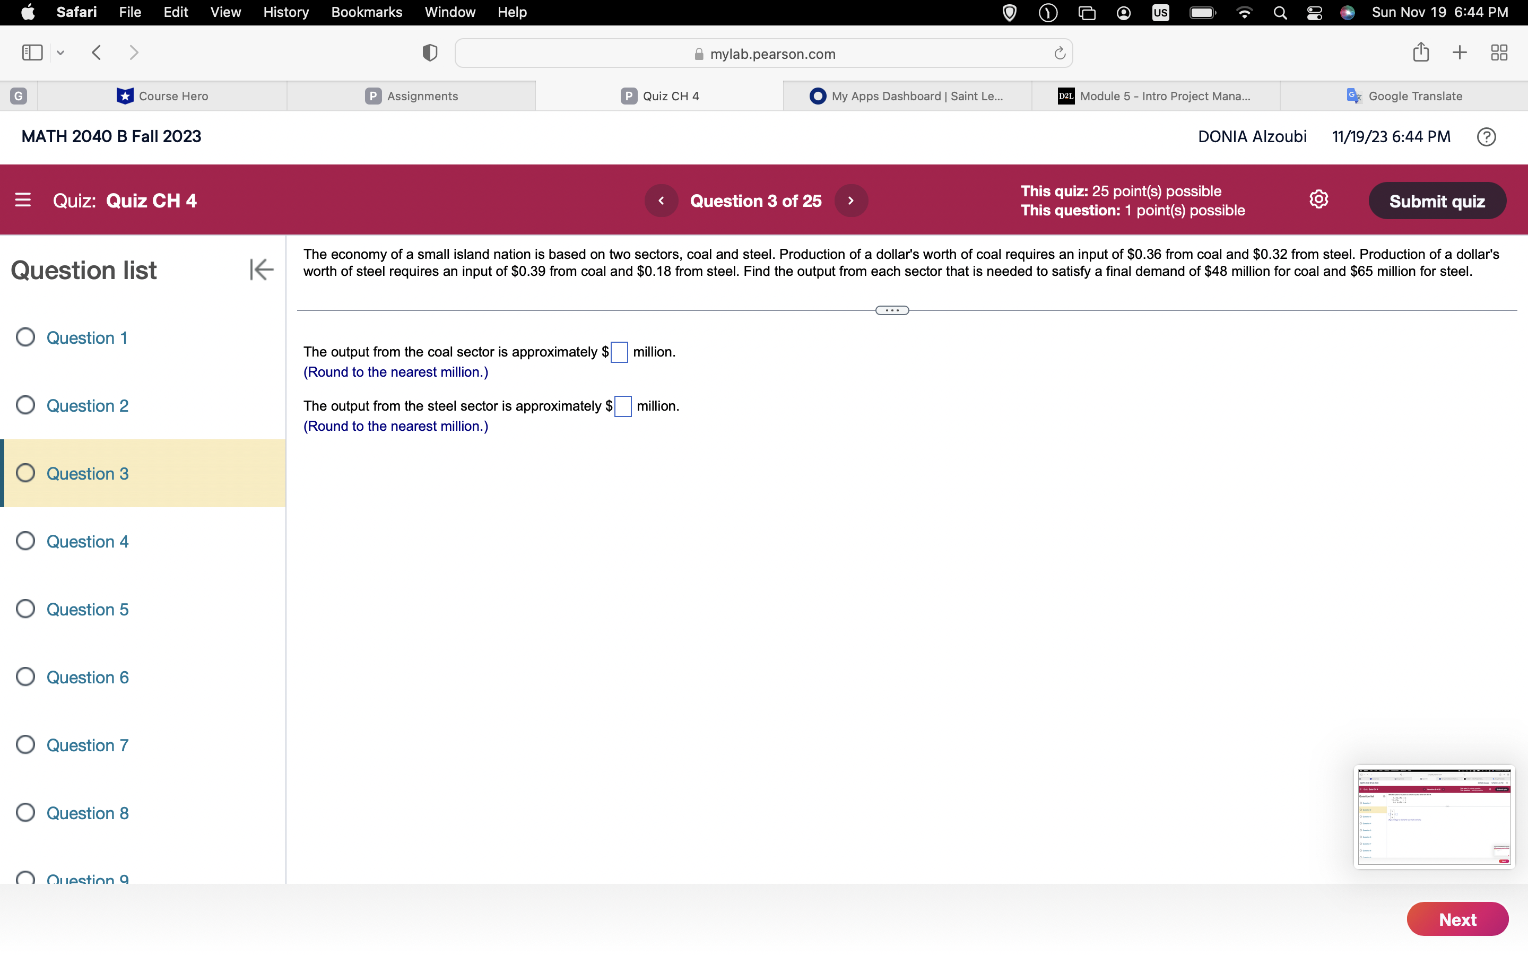The height and width of the screenshot is (955, 1528).
Task: Collapse the Question list panel
Action: click(x=261, y=270)
